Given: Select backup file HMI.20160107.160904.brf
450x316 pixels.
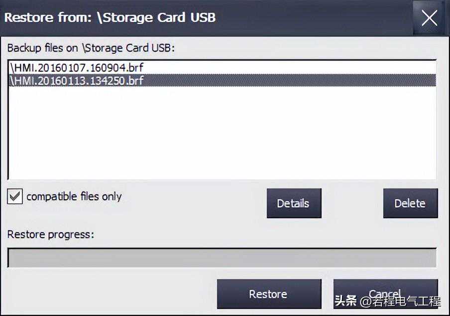Looking at the screenshot, I should click(x=77, y=68).
